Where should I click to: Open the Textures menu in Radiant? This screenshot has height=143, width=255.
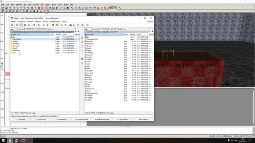click(36, 4)
